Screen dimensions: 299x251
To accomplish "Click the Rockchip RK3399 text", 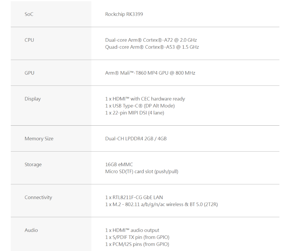I will coord(124,14).
